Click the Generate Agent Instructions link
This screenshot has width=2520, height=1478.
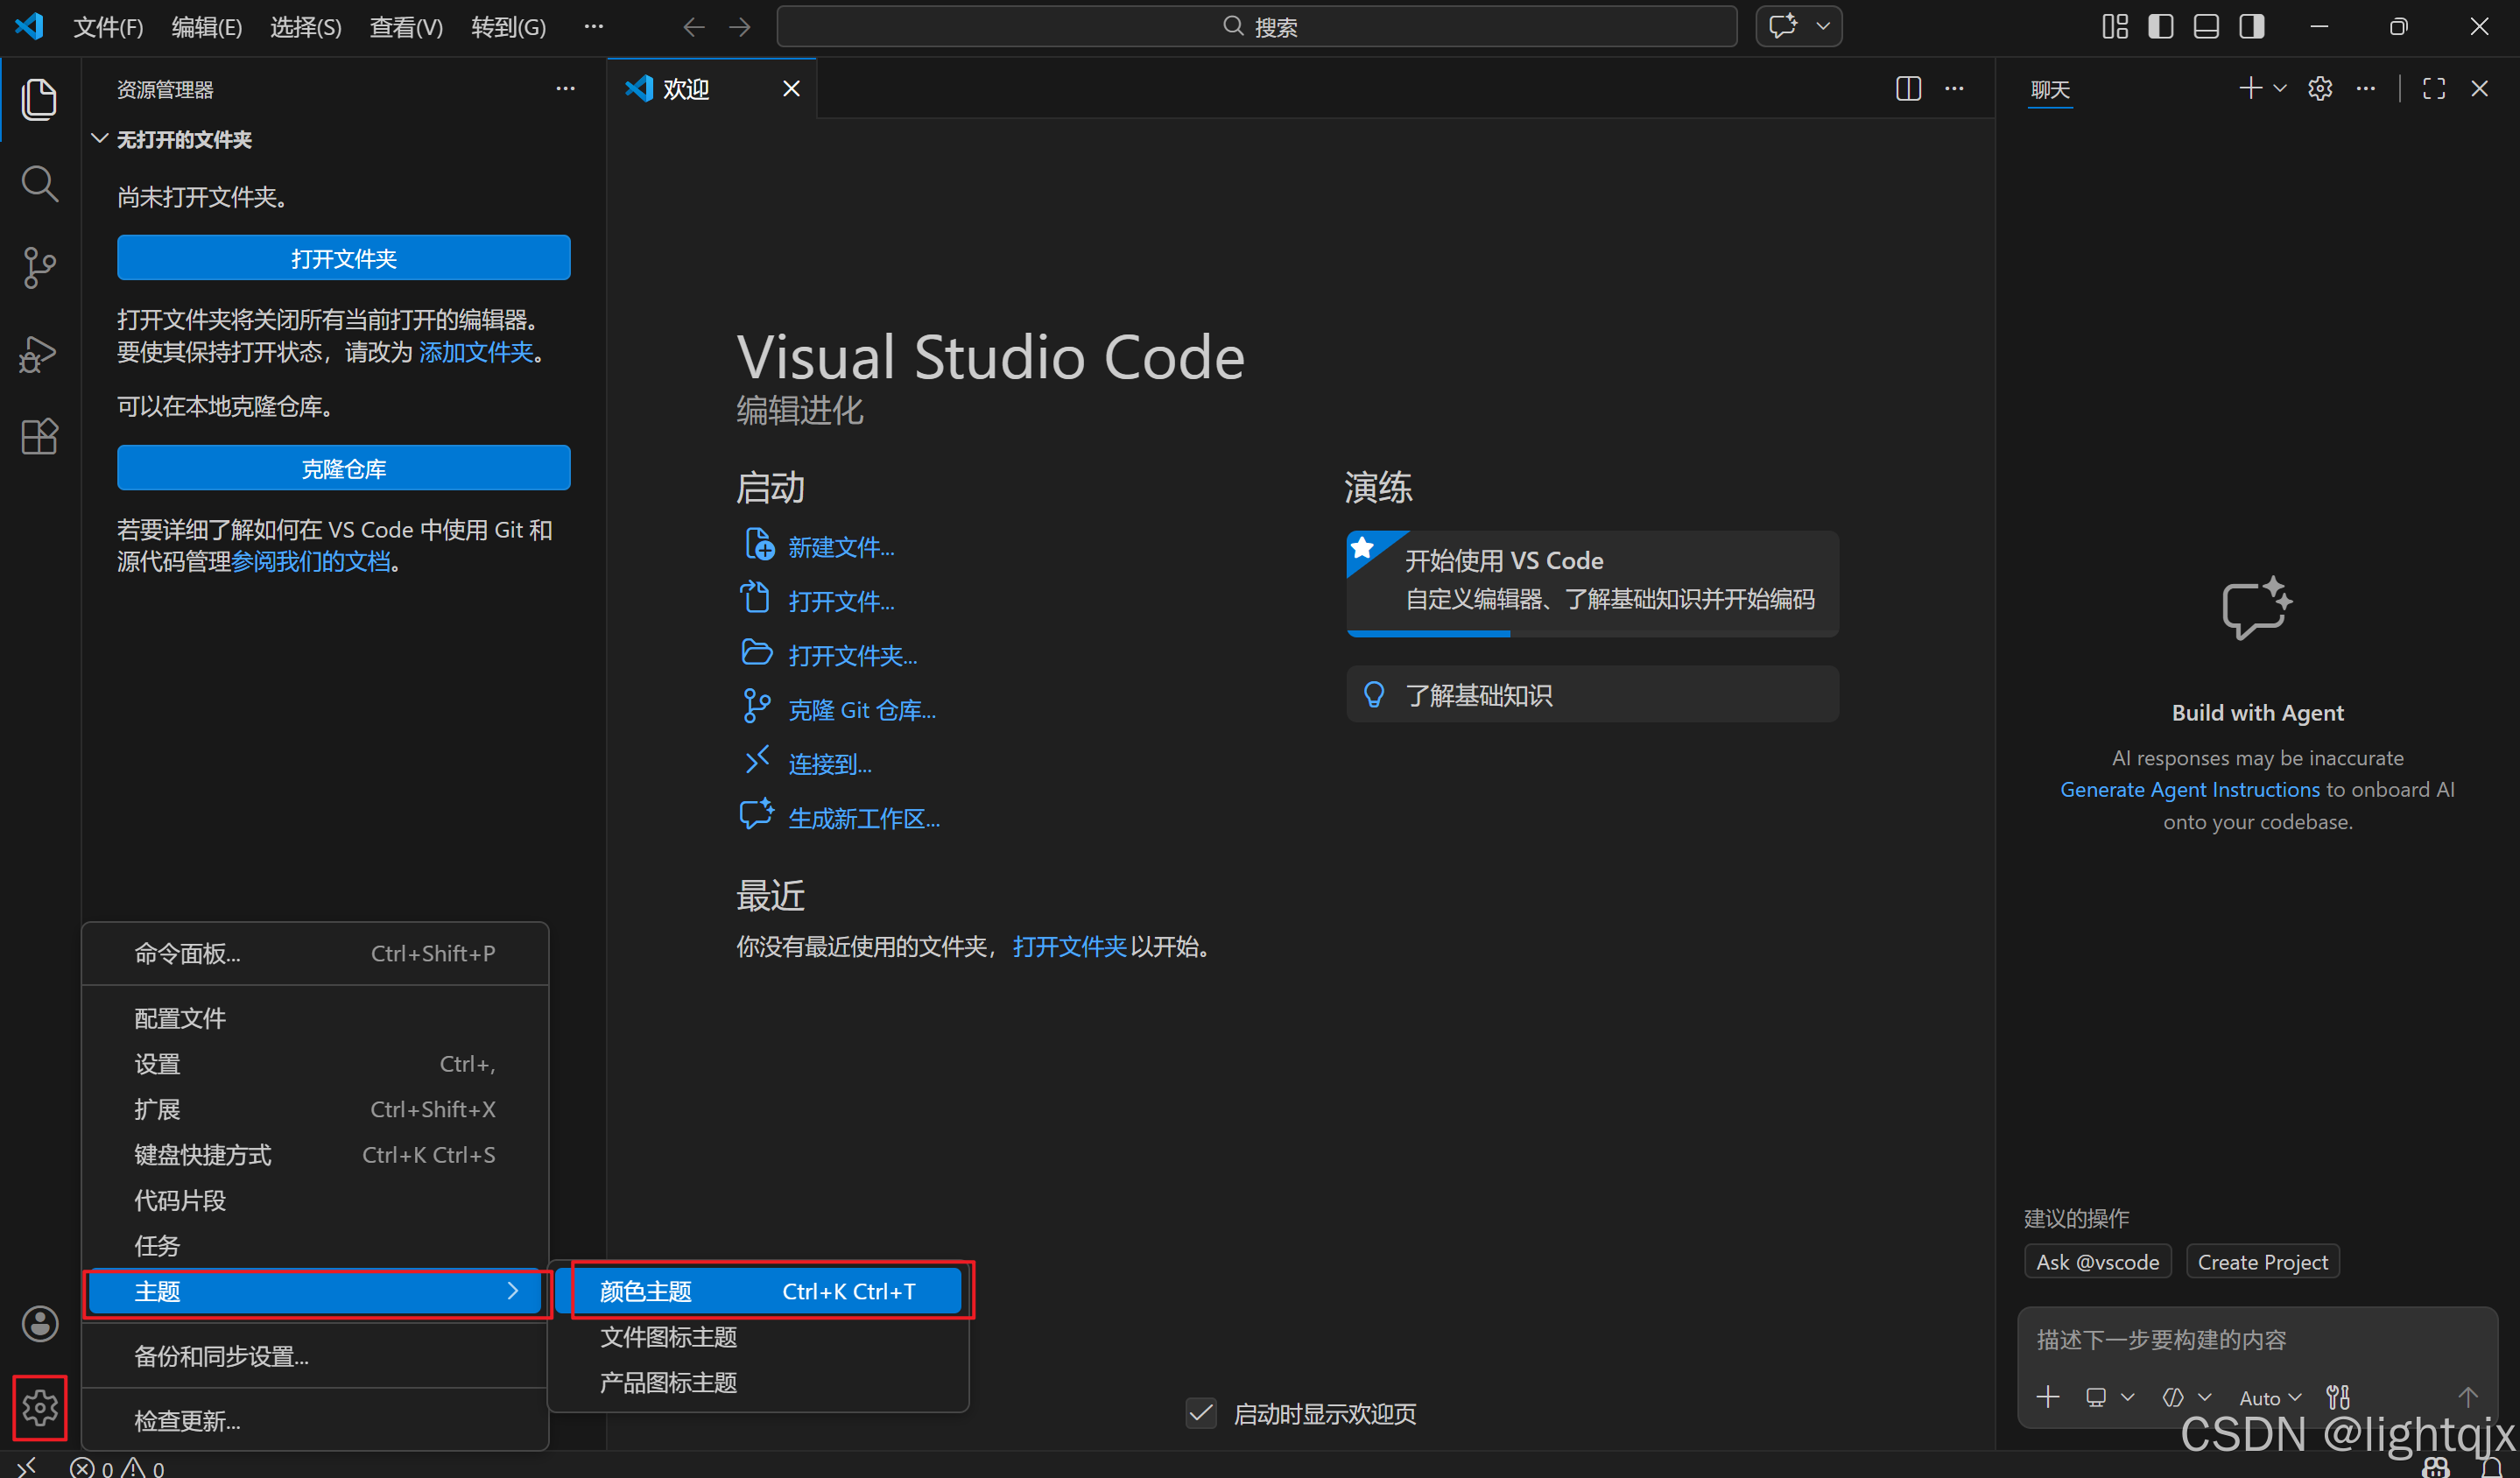click(x=2189, y=789)
